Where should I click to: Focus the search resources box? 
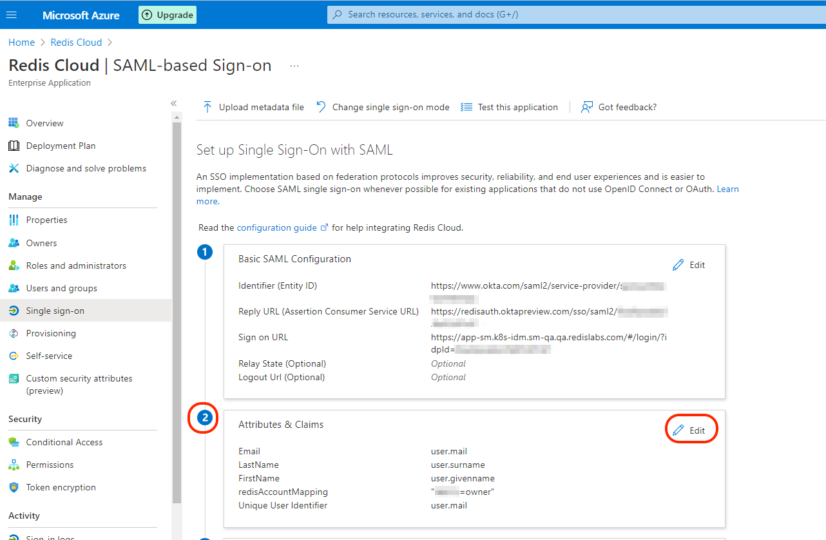515,14
